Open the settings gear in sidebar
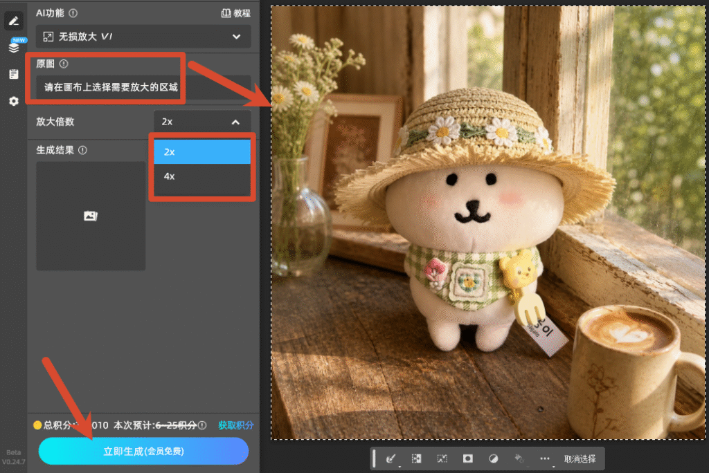709x473 pixels. click(x=14, y=101)
